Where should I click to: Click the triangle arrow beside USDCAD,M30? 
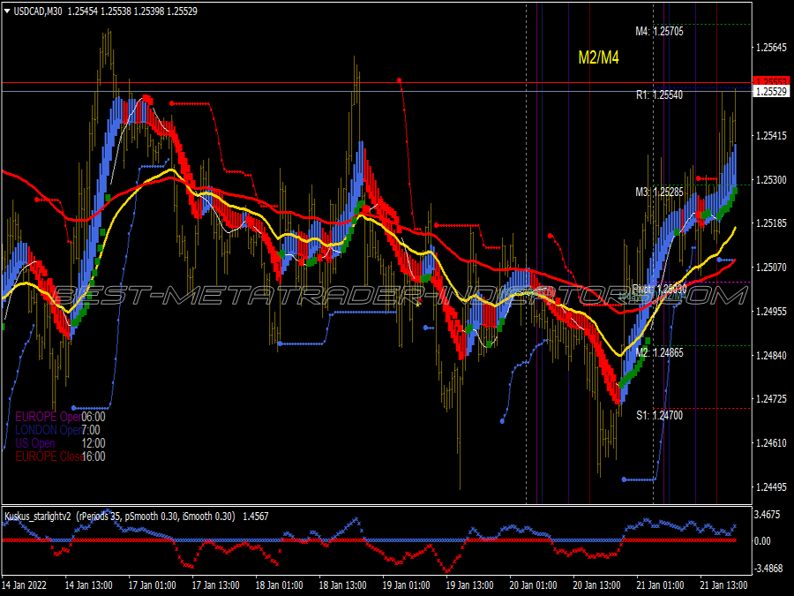pyautogui.click(x=7, y=11)
